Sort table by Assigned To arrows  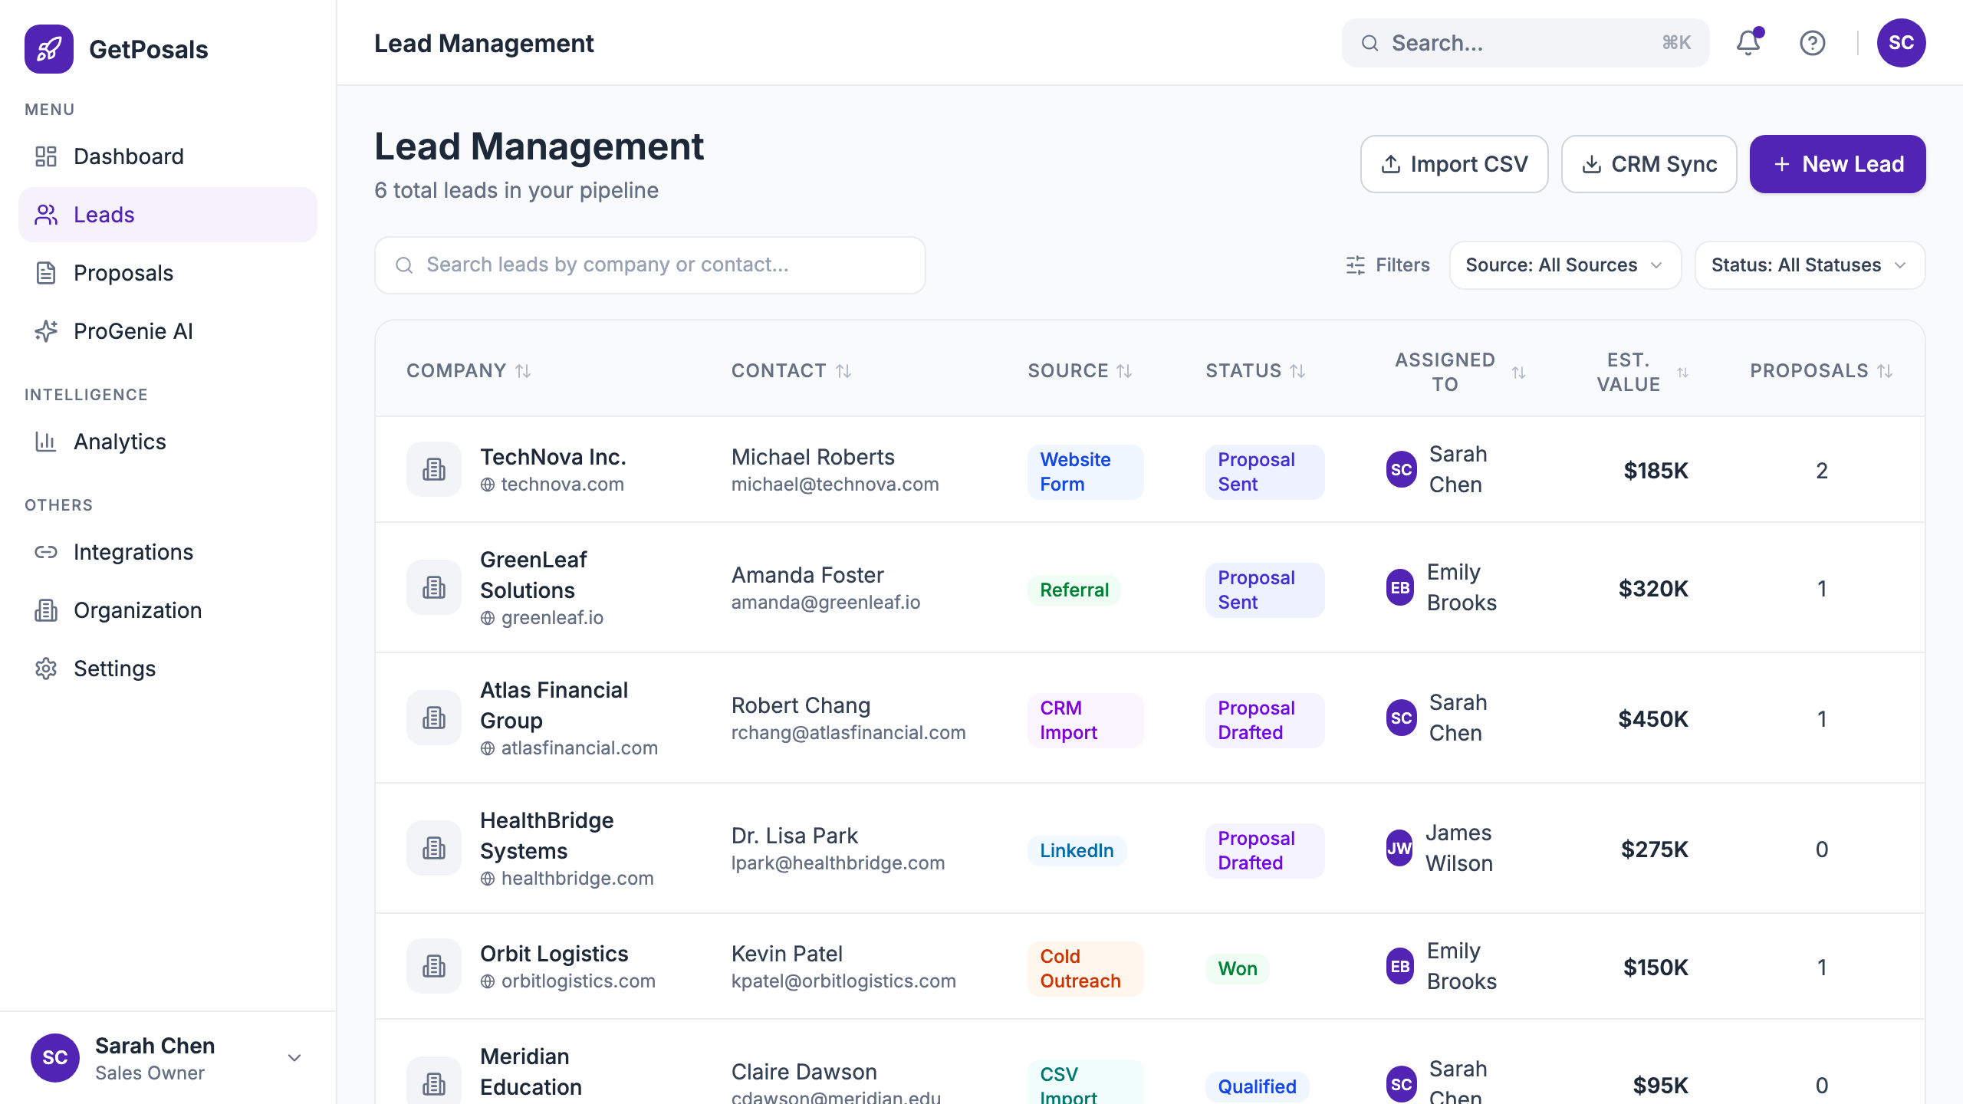coord(1518,373)
